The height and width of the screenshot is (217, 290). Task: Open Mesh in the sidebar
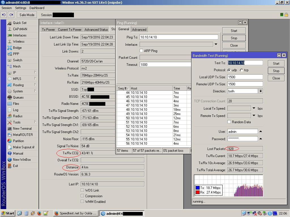(17, 66)
